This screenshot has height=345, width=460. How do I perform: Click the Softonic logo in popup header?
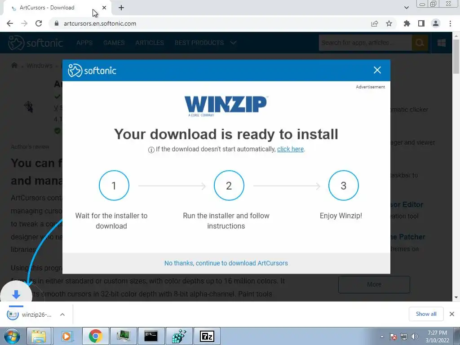pyautogui.click(x=92, y=71)
